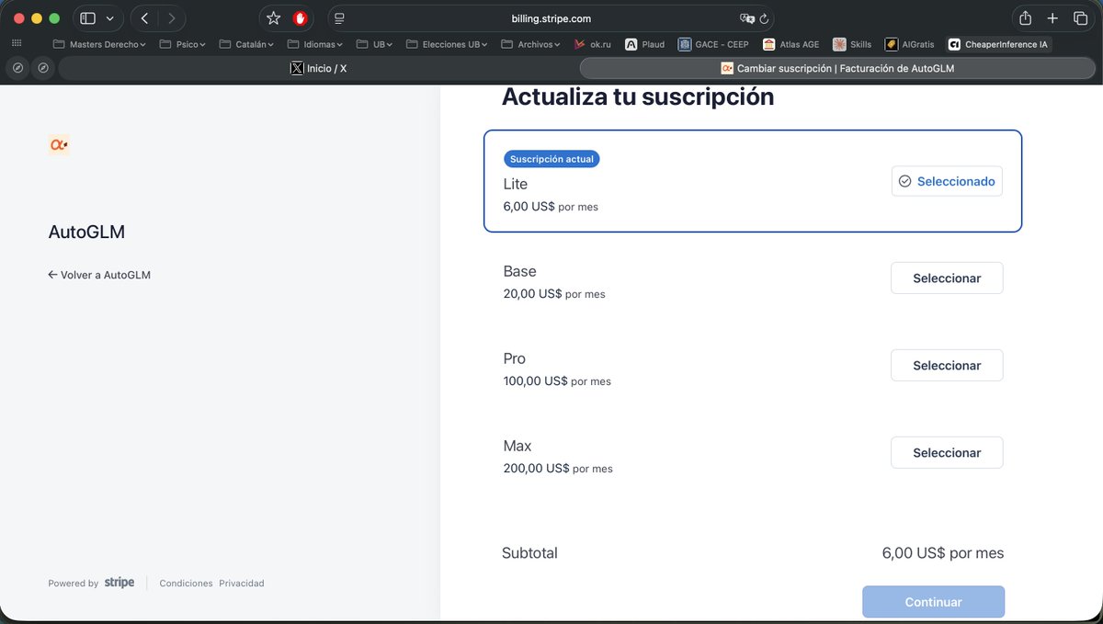The height and width of the screenshot is (624, 1103).
Task: Click Volver a AutoGLM link
Action: pyautogui.click(x=99, y=275)
